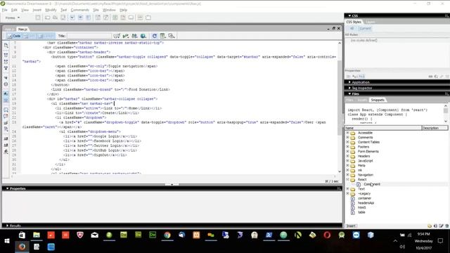Select the CSS Styles tab
Viewport: 450px width, 253px height.
click(x=354, y=22)
